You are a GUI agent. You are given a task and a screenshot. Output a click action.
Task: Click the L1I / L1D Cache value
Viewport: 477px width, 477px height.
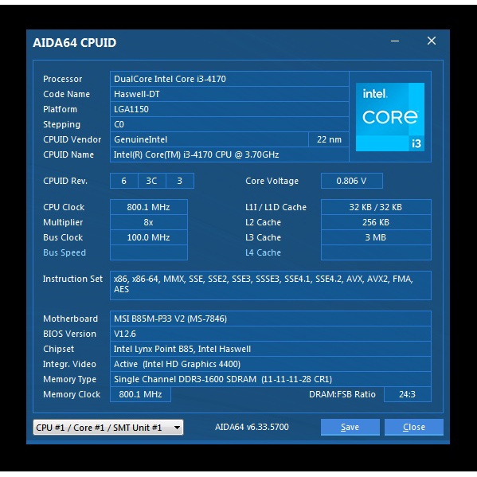[x=376, y=207]
